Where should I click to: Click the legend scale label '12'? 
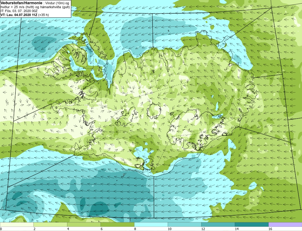[203, 229]
